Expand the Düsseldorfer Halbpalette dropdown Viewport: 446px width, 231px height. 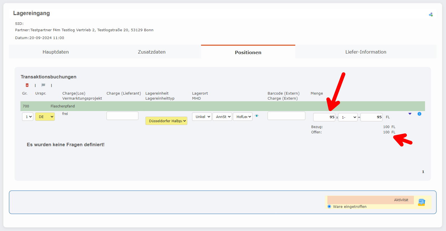coord(166,121)
